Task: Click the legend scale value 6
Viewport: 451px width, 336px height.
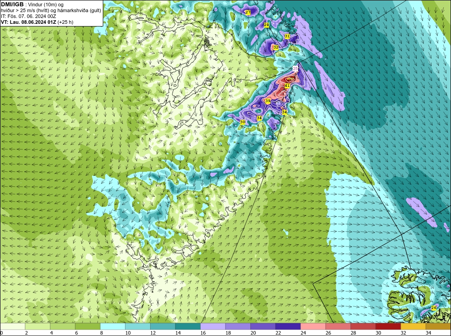Action: pos(77,333)
